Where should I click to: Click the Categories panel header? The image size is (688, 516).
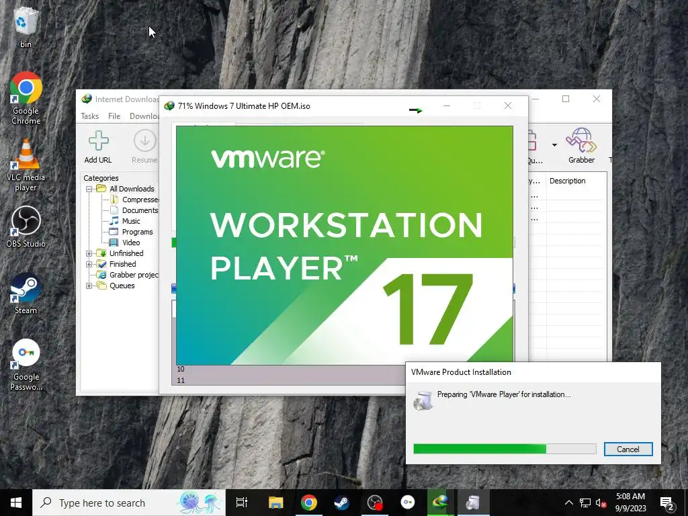pyautogui.click(x=101, y=178)
